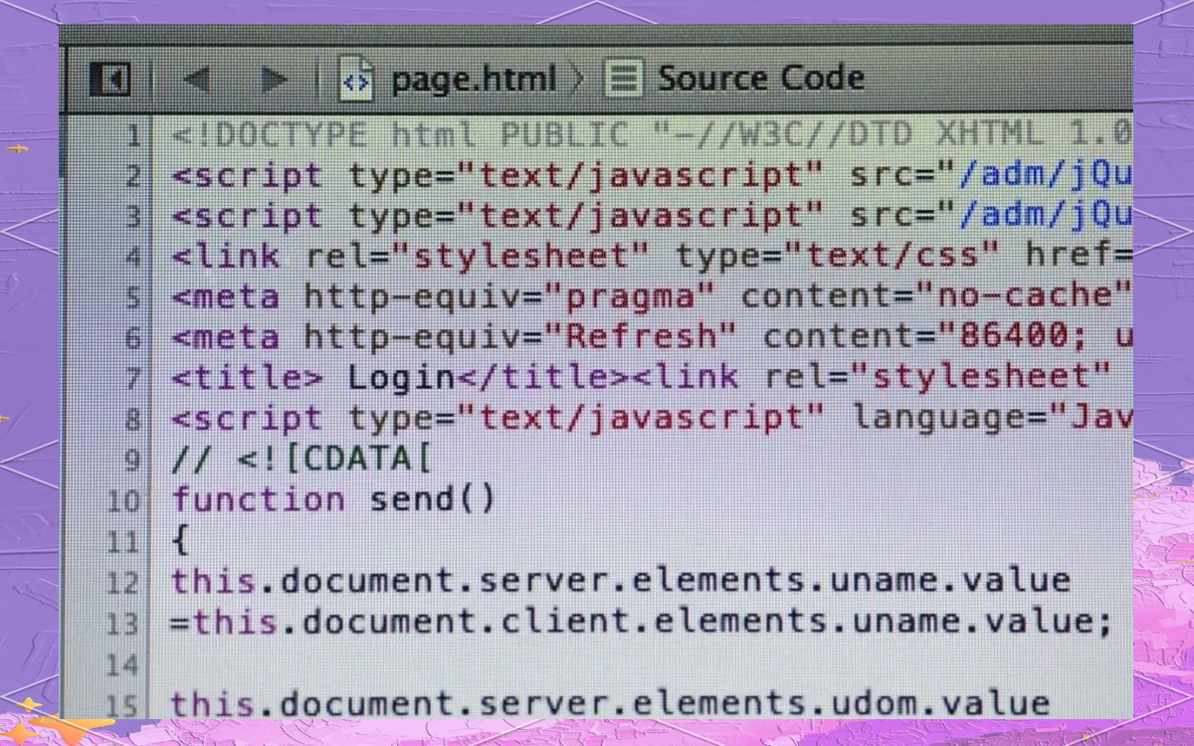This screenshot has height=746, width=1194.
Task: Click the function send() line
Action: [333, 498]
